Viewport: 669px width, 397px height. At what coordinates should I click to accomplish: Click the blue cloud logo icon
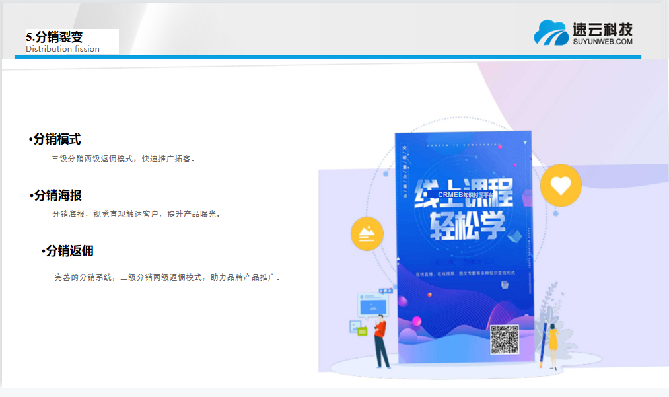pyautogui.click(x=551, y=32)
